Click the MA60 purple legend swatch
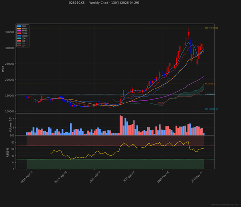 [x=19, y=31]
